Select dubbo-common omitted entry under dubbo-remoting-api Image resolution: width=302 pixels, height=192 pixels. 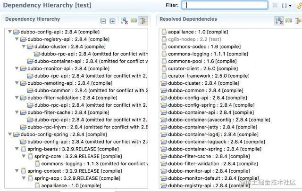point(87,90)
